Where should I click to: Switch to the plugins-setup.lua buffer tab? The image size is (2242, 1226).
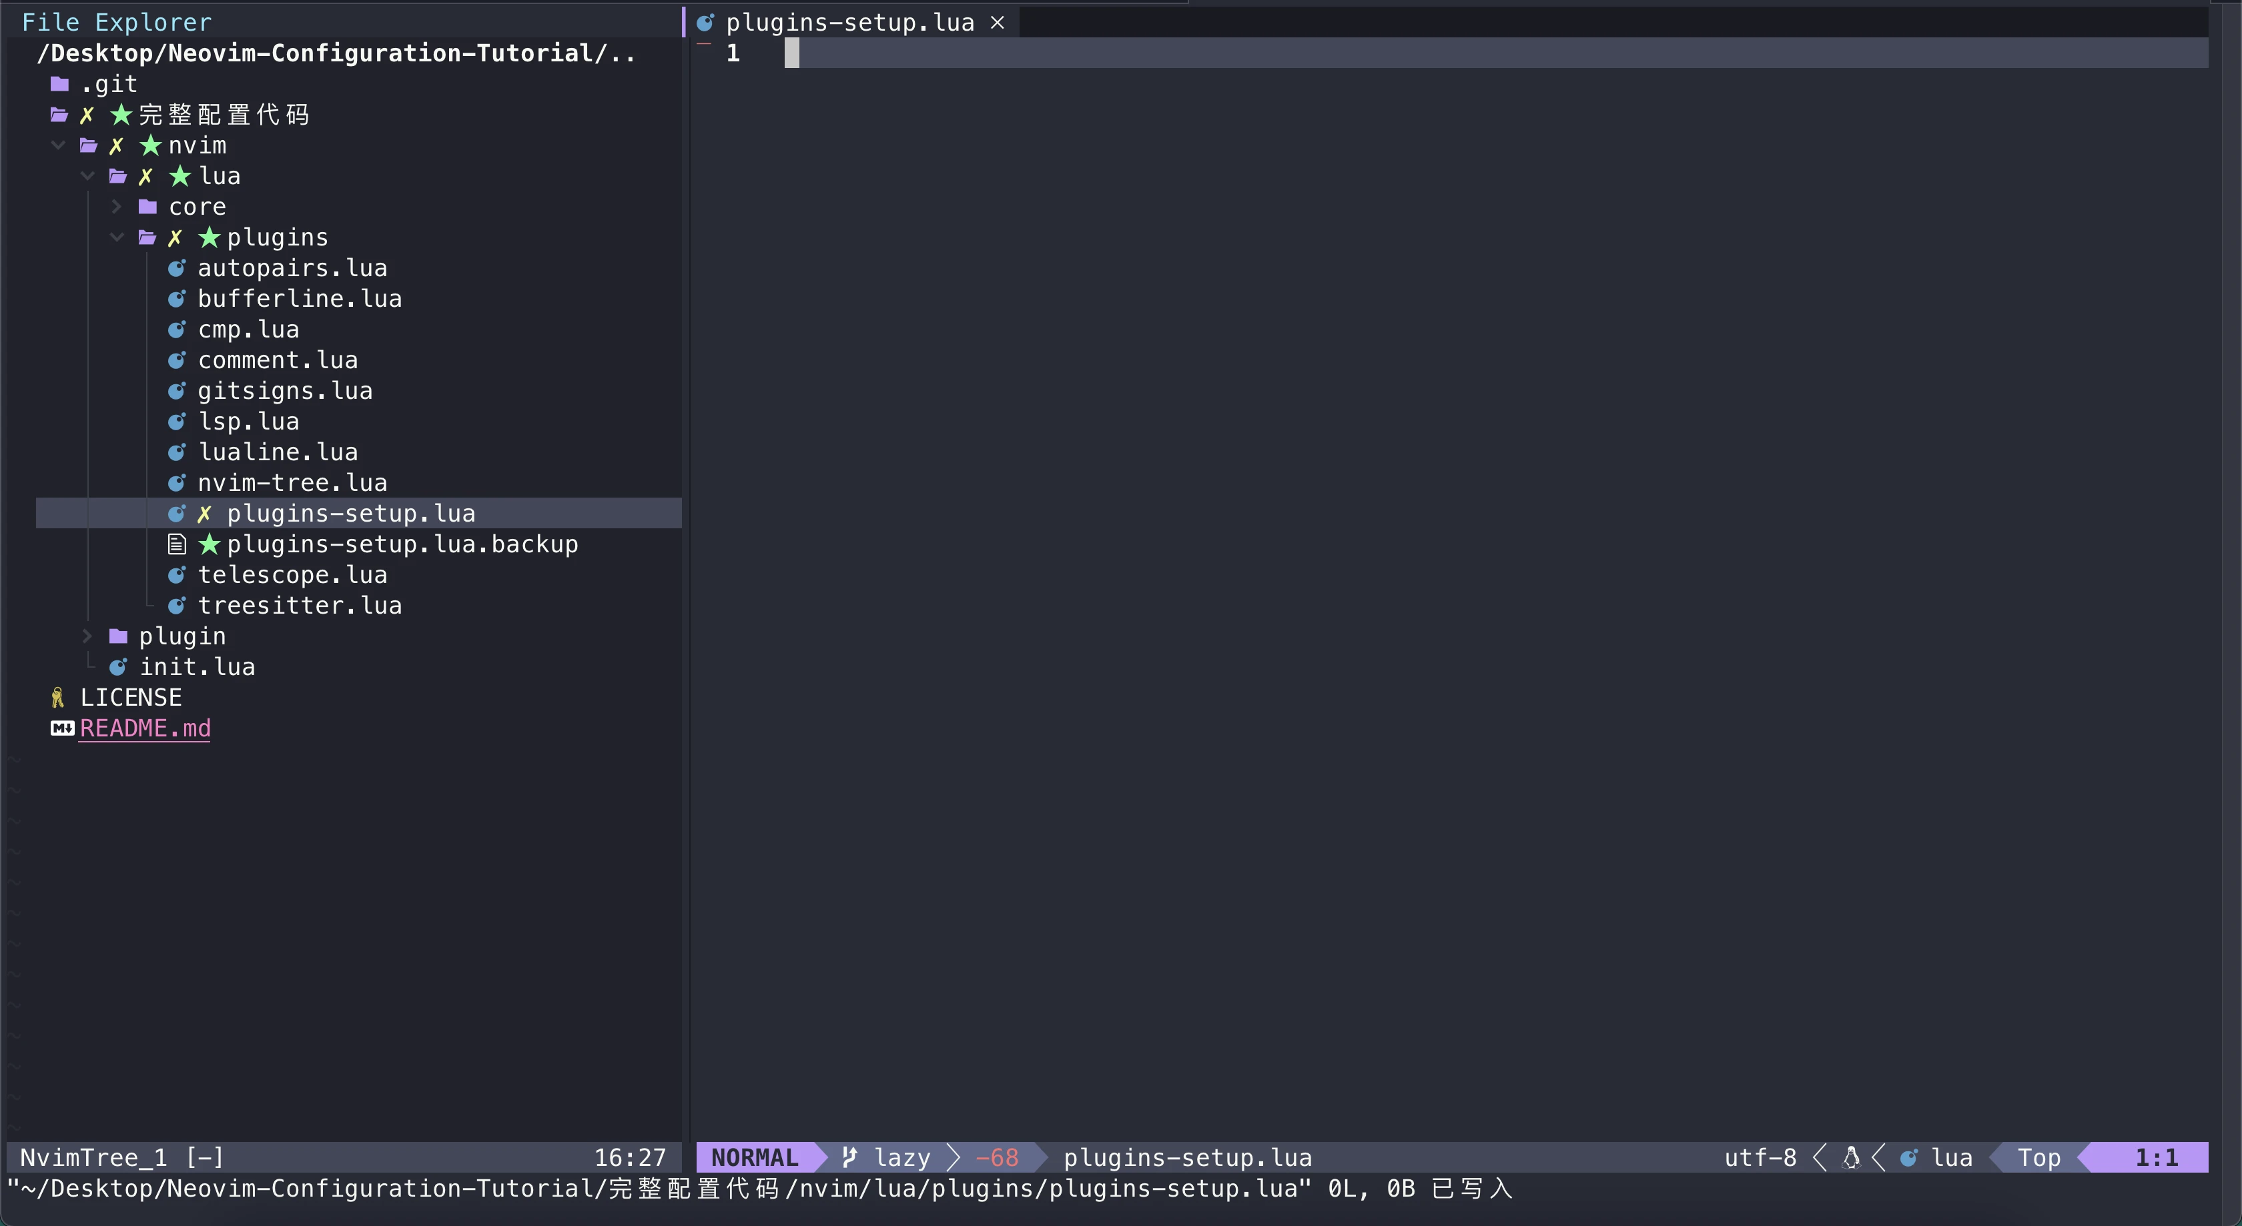click(x=849, y=23)
